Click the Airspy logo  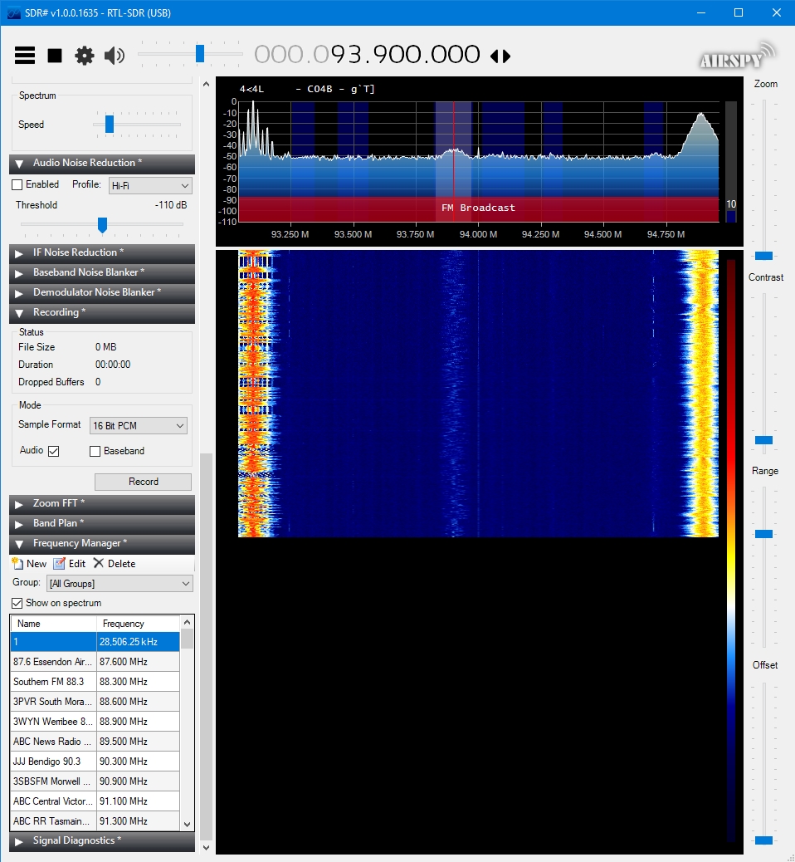pos(737,56)
